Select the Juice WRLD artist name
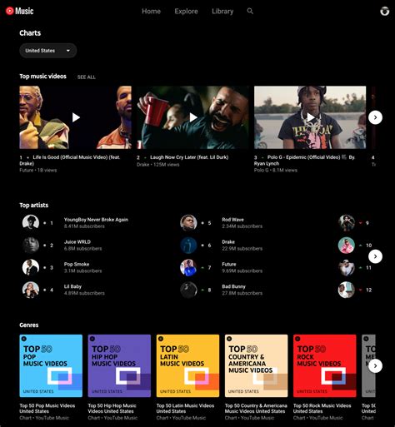Viewport: 395px width, 427px height. point(77,242)
